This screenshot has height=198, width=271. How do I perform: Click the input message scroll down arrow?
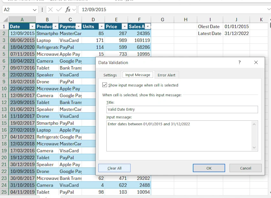[254, 147]
